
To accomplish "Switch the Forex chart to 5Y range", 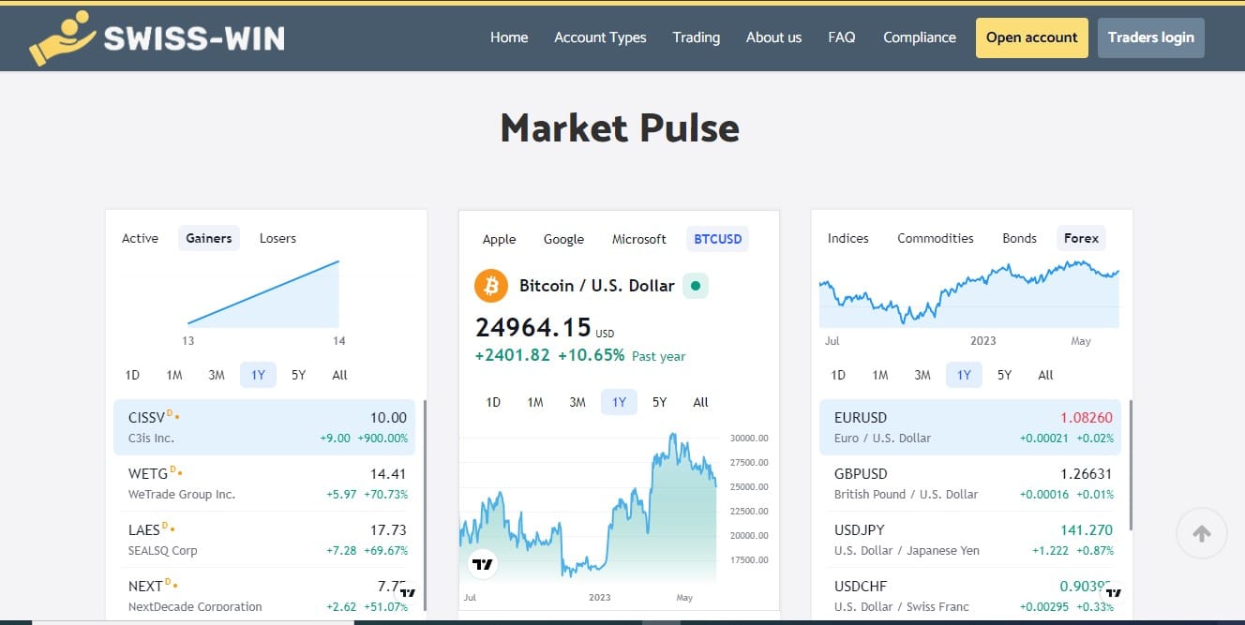I will coord(1004,375).
